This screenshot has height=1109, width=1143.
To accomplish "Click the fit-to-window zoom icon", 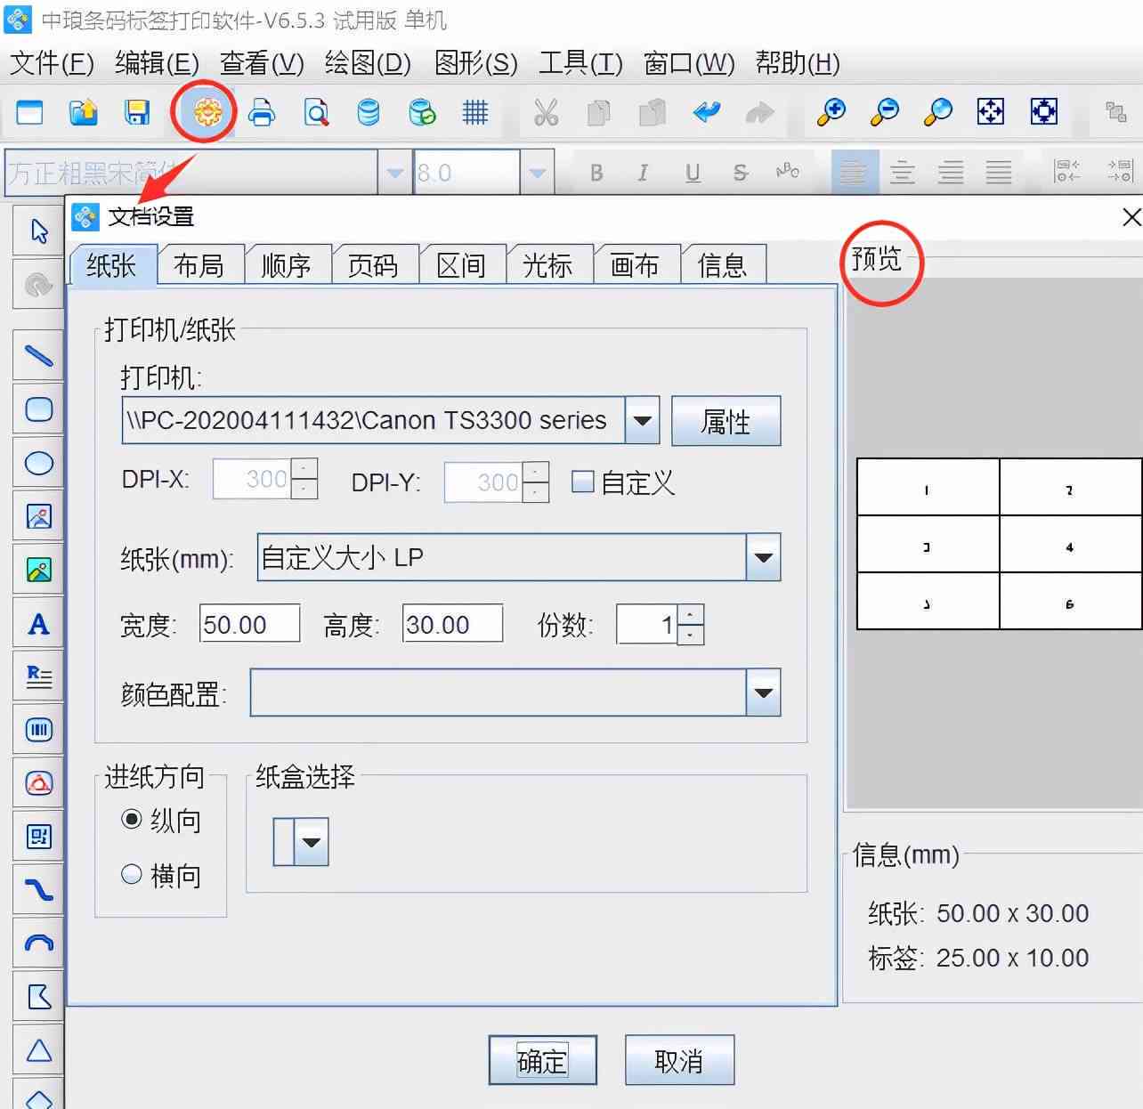I will 991,111.
